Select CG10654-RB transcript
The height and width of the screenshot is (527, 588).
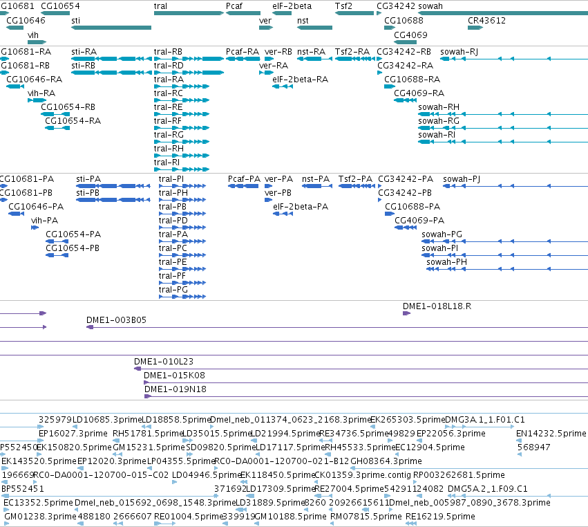pyautogui.click(x=55, y=114)
